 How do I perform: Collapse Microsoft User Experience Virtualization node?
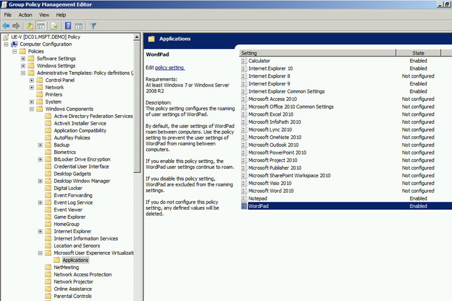coord(40,253)
